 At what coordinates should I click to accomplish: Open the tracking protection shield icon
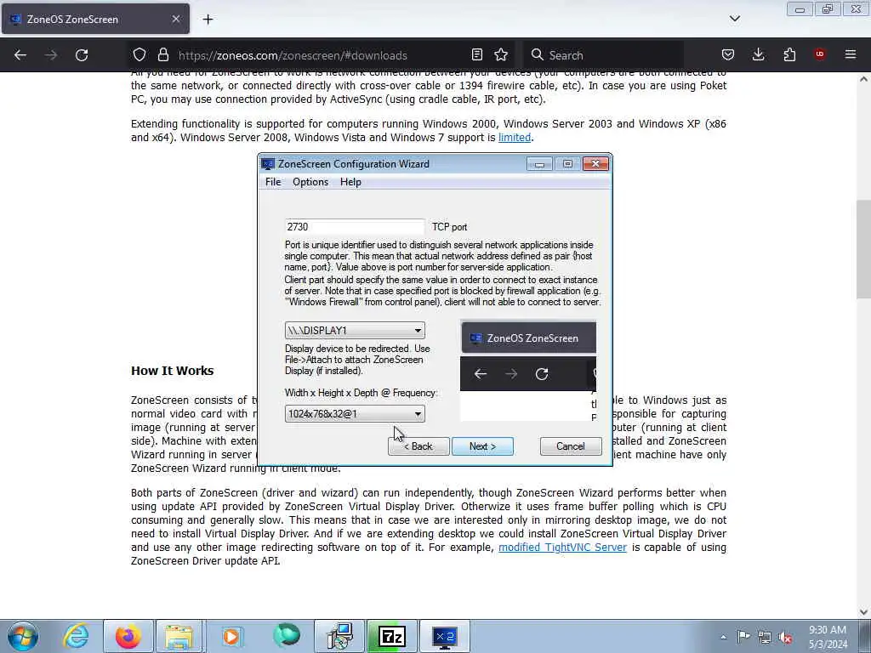pyautogui.click(x=139, y=55)
